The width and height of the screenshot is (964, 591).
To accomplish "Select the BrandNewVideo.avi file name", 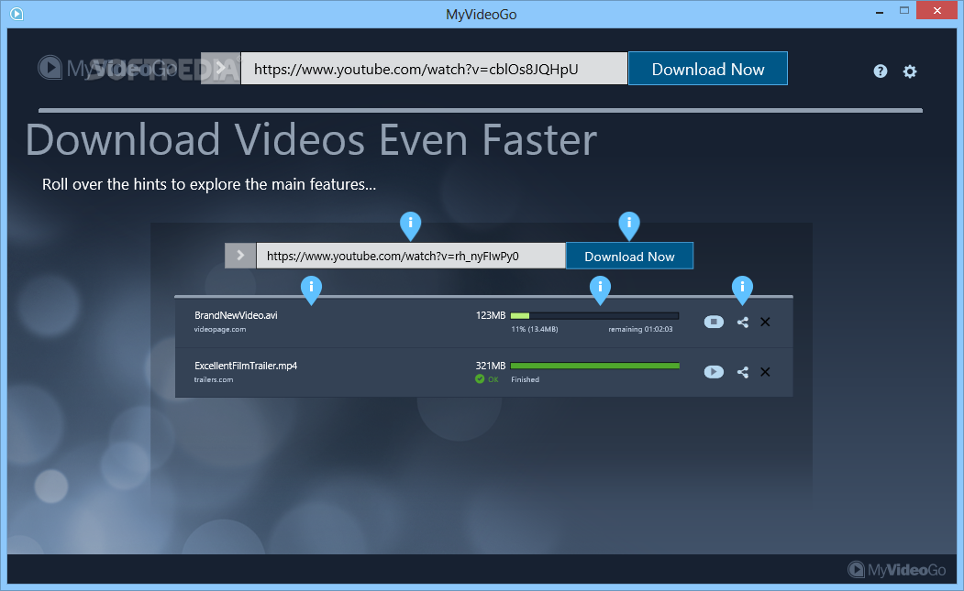I will tap(236, 315).
